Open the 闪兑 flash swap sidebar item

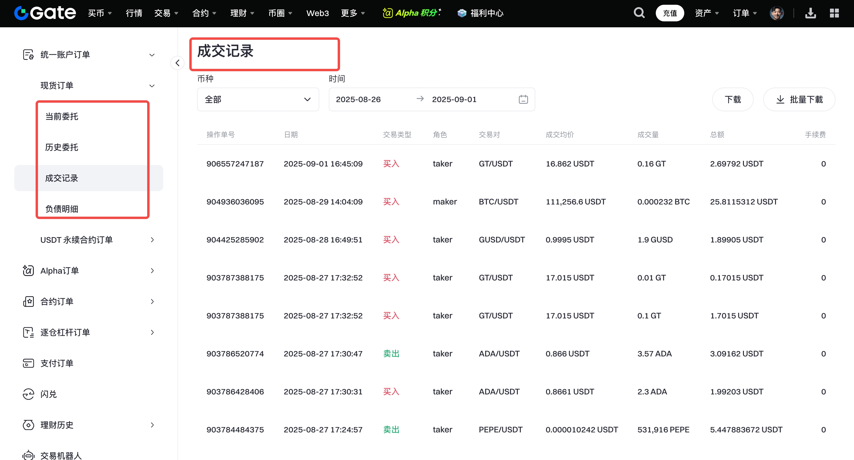click(48, 394)
